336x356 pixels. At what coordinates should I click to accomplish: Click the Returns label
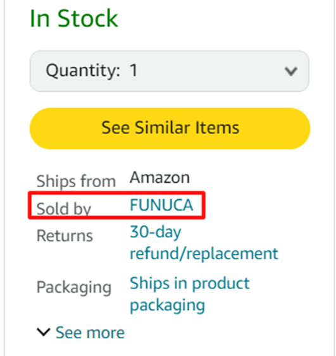[65, 236]
